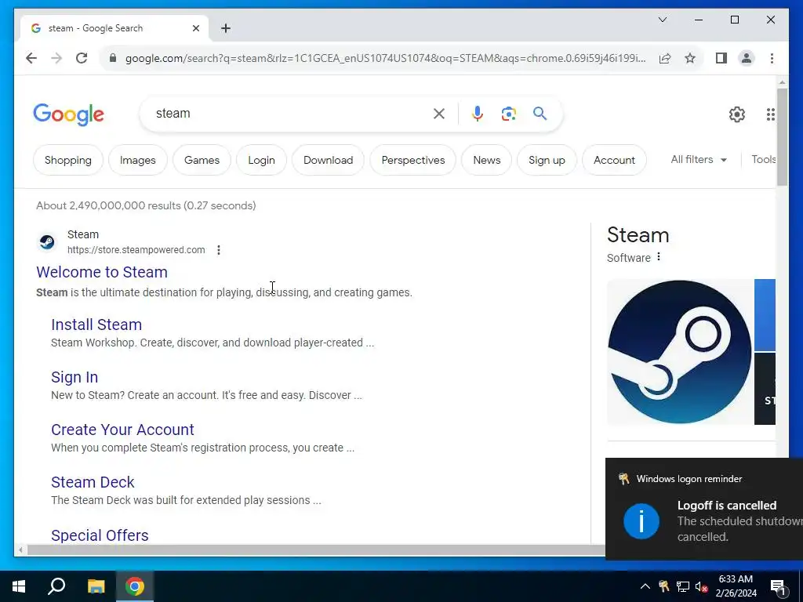The height and width of the screenshot is (602, 803).
Task: Click the forward navigation arrow
Action: coord(56,58)
